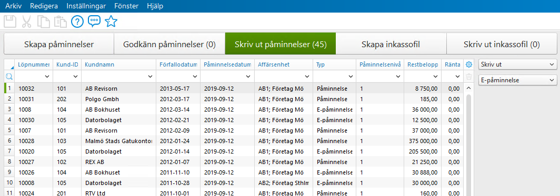Click amount 37 000,00 cell
This screenshot has width=560, height=196.
(423, 130)
